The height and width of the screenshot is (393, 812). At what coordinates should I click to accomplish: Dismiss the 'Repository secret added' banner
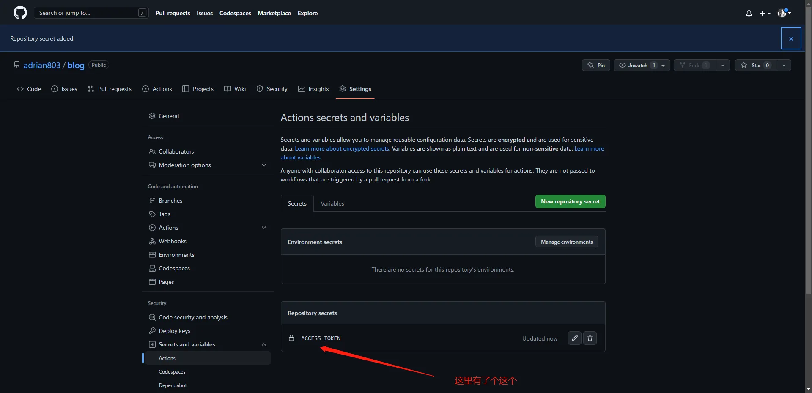[x=791, y=38]
